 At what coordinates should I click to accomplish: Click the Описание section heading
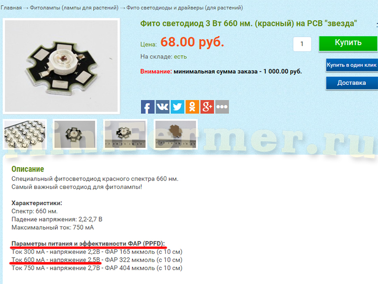pyautogui.click(x=28, y=169)
